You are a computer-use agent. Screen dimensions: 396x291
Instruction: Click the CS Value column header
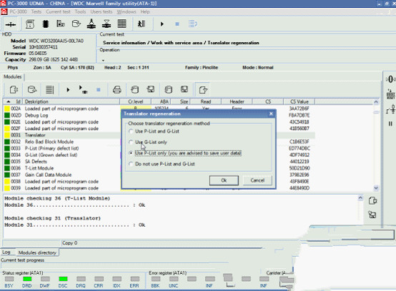300,101
